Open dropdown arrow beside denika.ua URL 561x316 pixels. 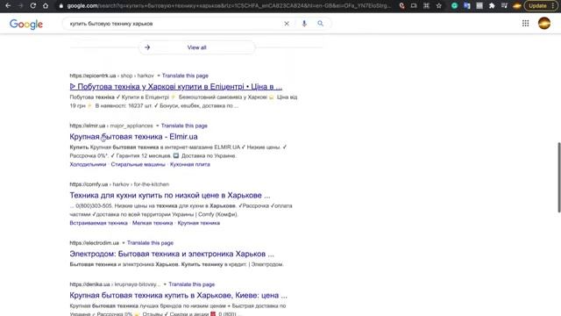pyautogui.click(x=165, y=284)
